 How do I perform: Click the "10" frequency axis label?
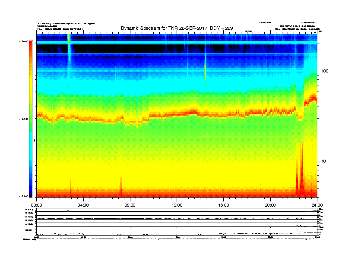pos(324,161)
